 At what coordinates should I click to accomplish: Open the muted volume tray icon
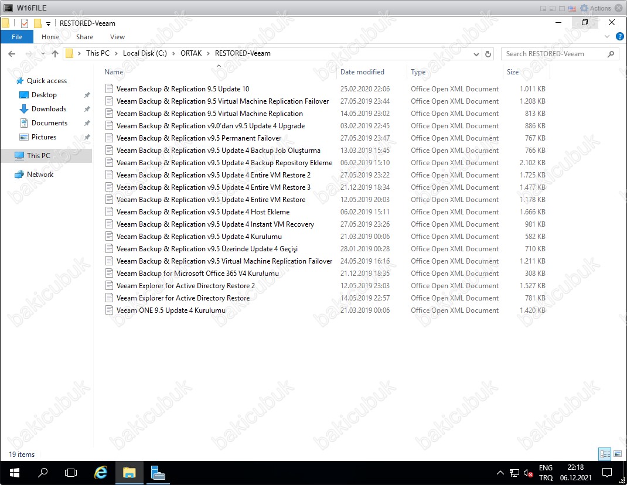[528, 473]
